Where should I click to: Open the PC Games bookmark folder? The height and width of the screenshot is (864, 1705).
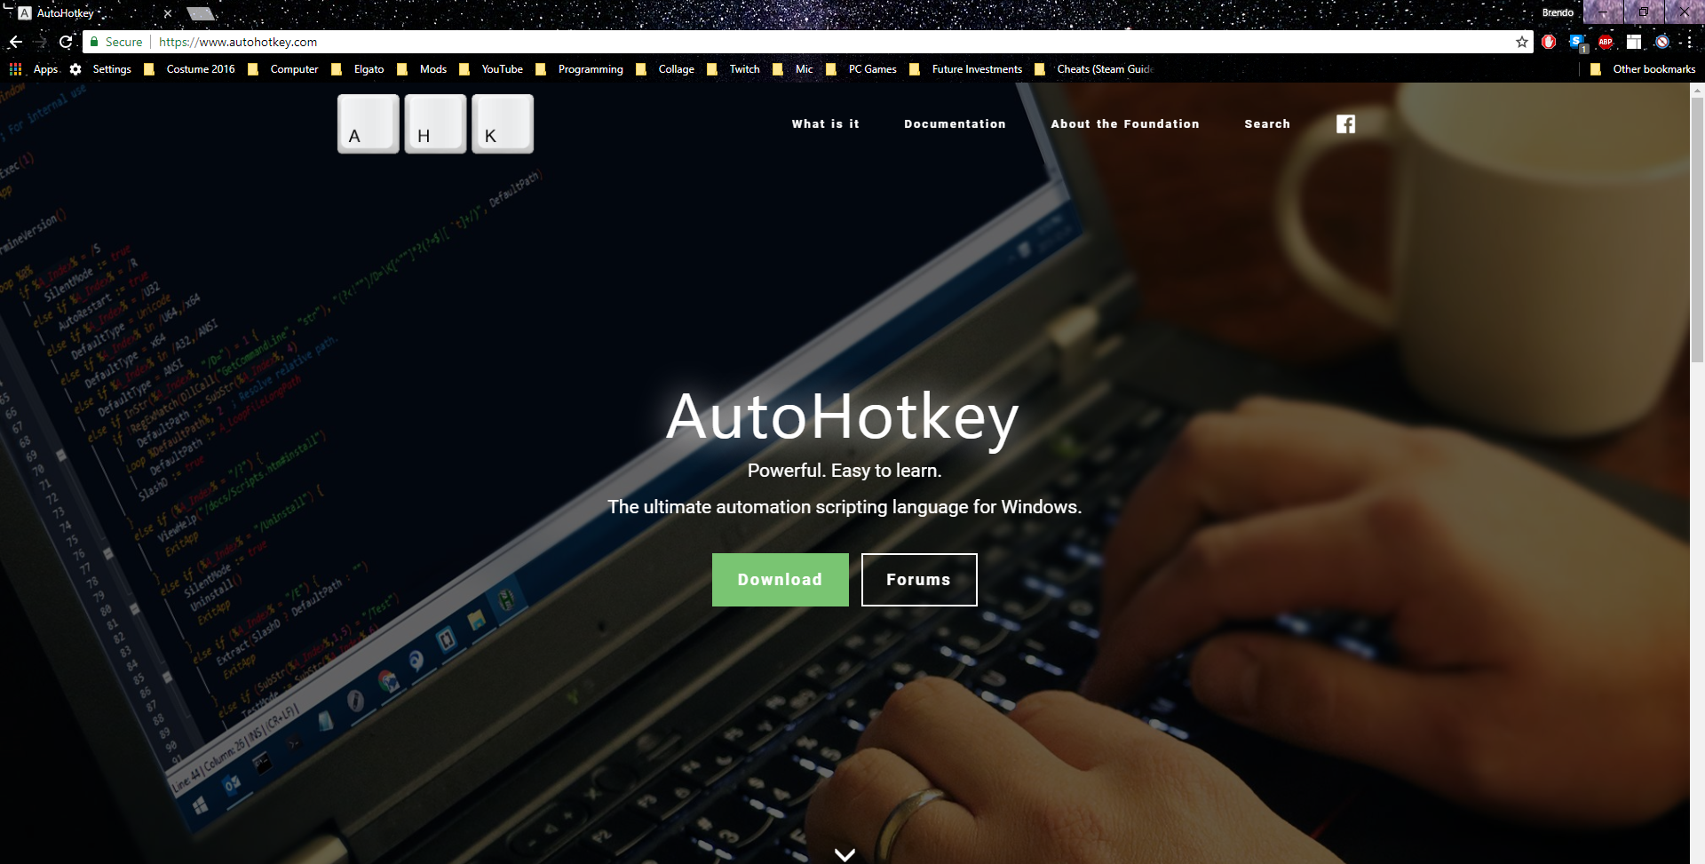pos(861,69)
